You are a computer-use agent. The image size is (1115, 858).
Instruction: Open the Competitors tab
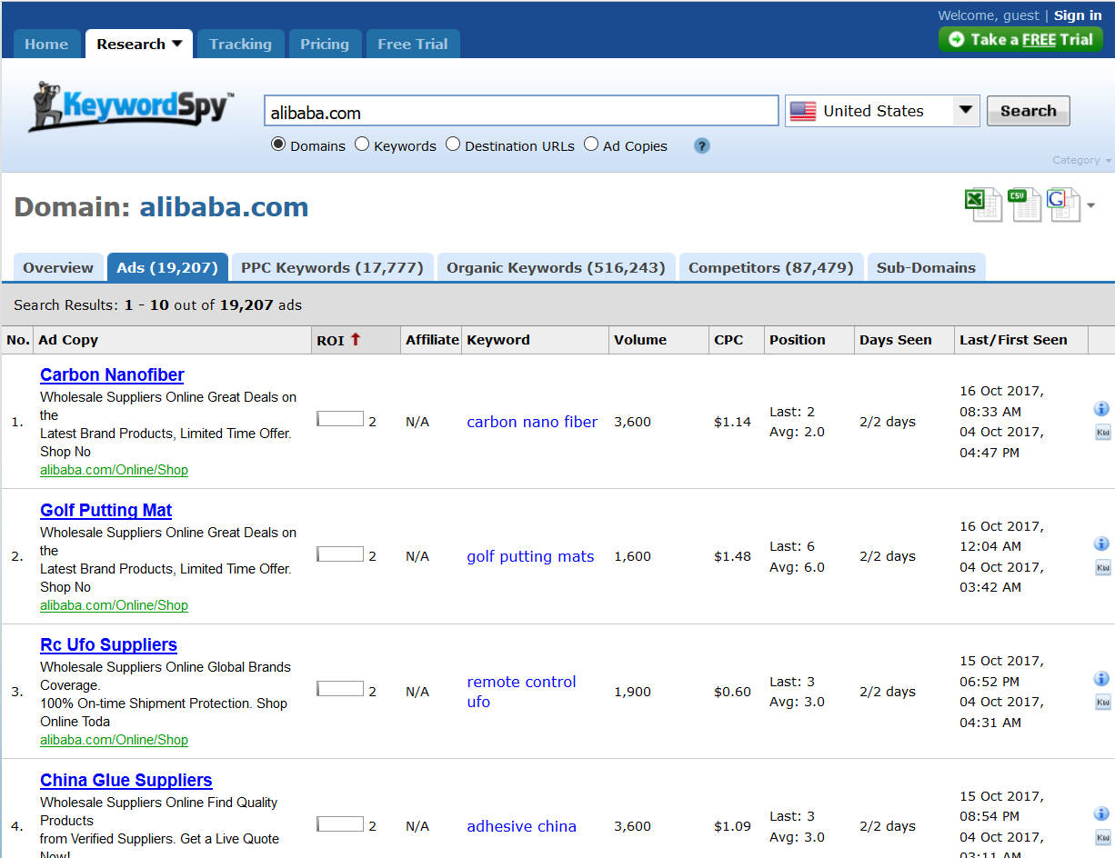(x=770, y=267)
